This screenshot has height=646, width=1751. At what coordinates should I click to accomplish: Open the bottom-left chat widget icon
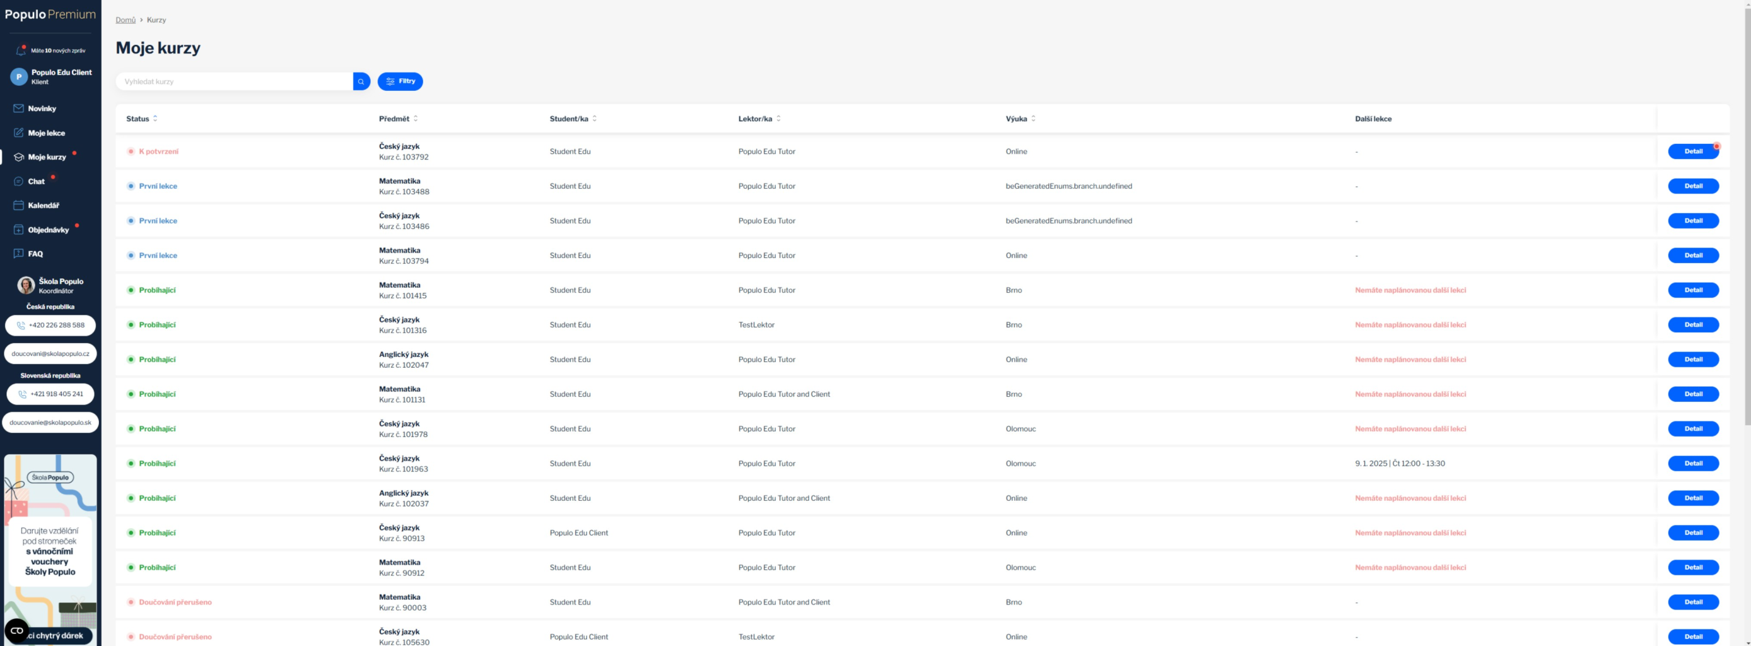[x=17, y=630]
